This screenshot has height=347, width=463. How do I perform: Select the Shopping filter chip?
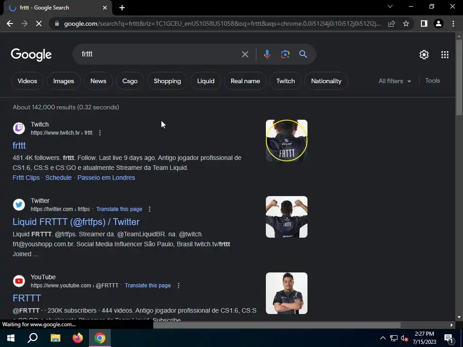tap(167, 81)
